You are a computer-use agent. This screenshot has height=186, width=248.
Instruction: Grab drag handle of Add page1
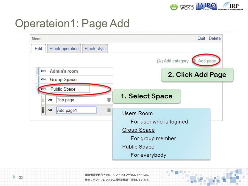(43, 110)
